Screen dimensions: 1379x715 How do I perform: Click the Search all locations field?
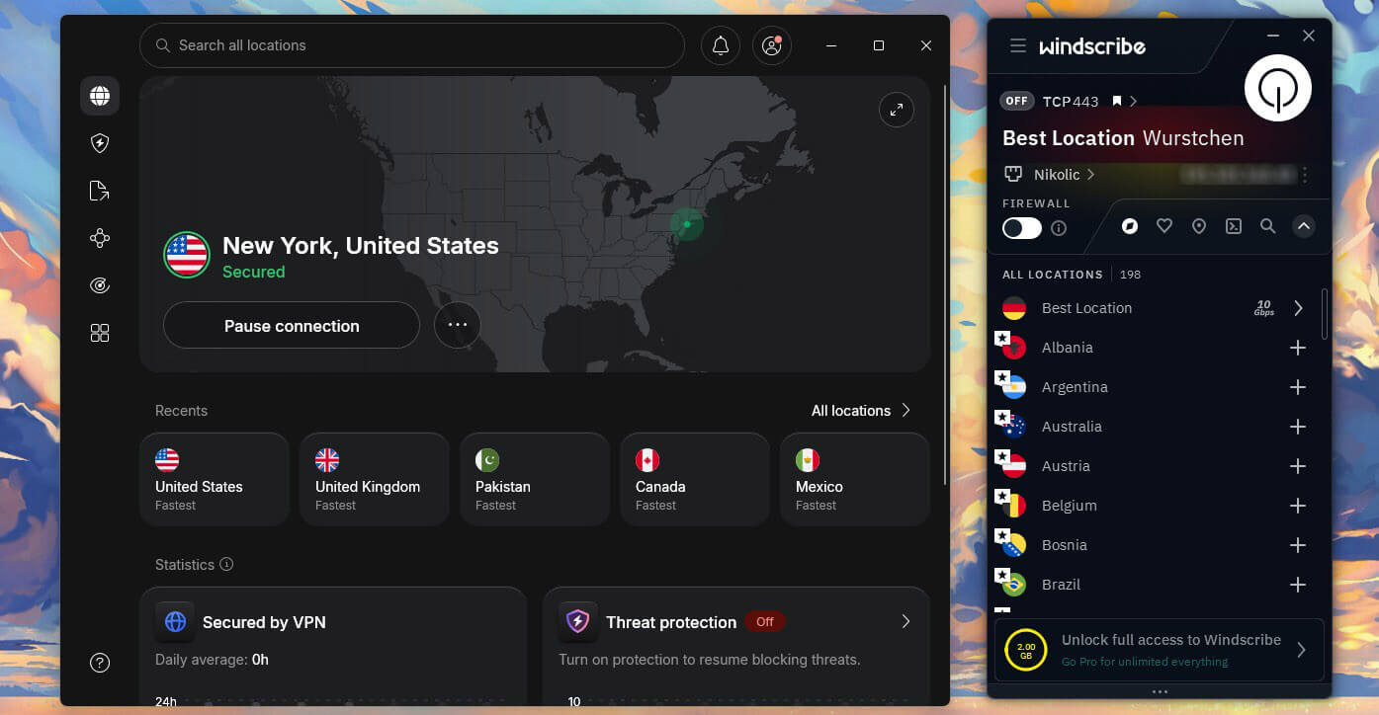point(412,45)
